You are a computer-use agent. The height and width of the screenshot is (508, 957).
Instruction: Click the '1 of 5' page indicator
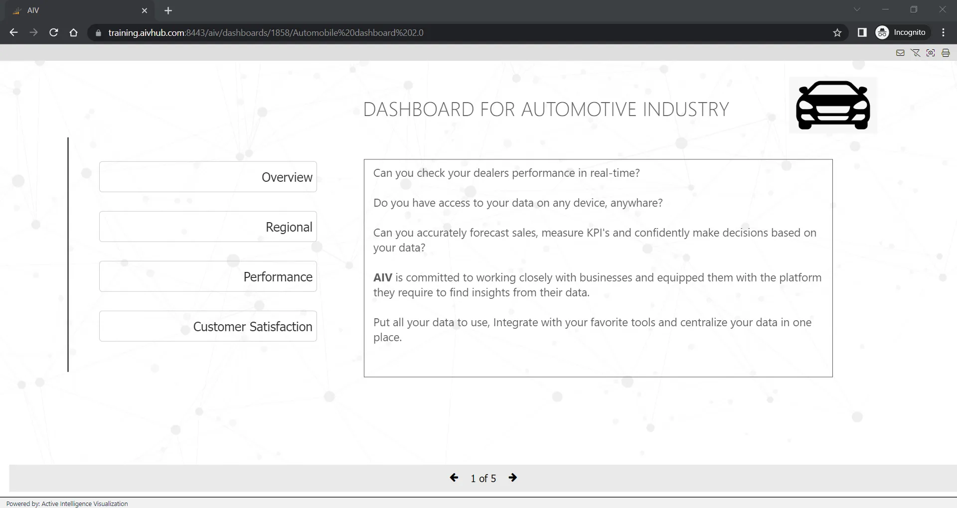(483, 479)
